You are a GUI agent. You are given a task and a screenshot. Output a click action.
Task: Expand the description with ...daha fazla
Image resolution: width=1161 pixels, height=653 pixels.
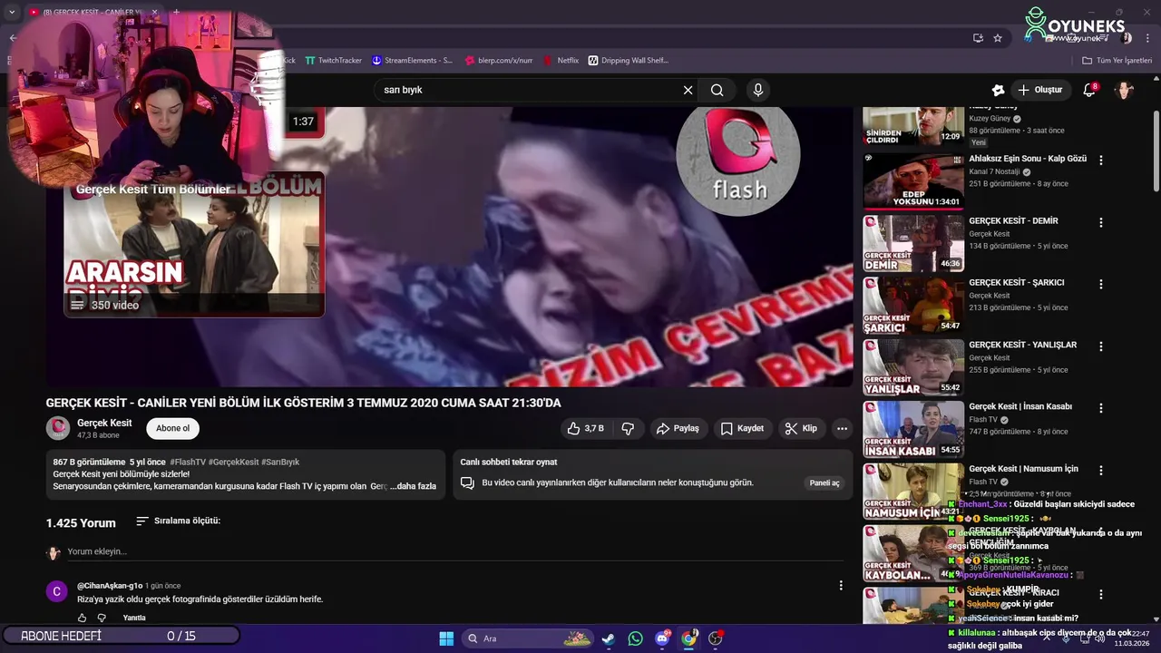click(413, 486)
